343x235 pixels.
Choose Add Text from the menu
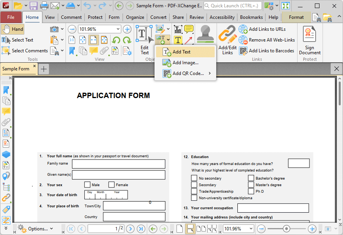click(x=185, y=52)
